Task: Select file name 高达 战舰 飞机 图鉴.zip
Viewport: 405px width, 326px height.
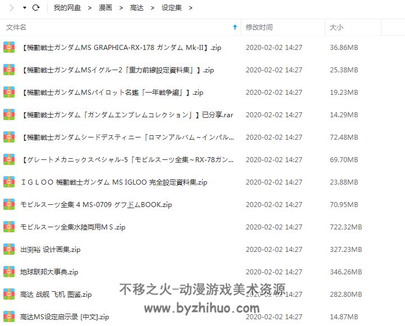Action: click(56, 295)
